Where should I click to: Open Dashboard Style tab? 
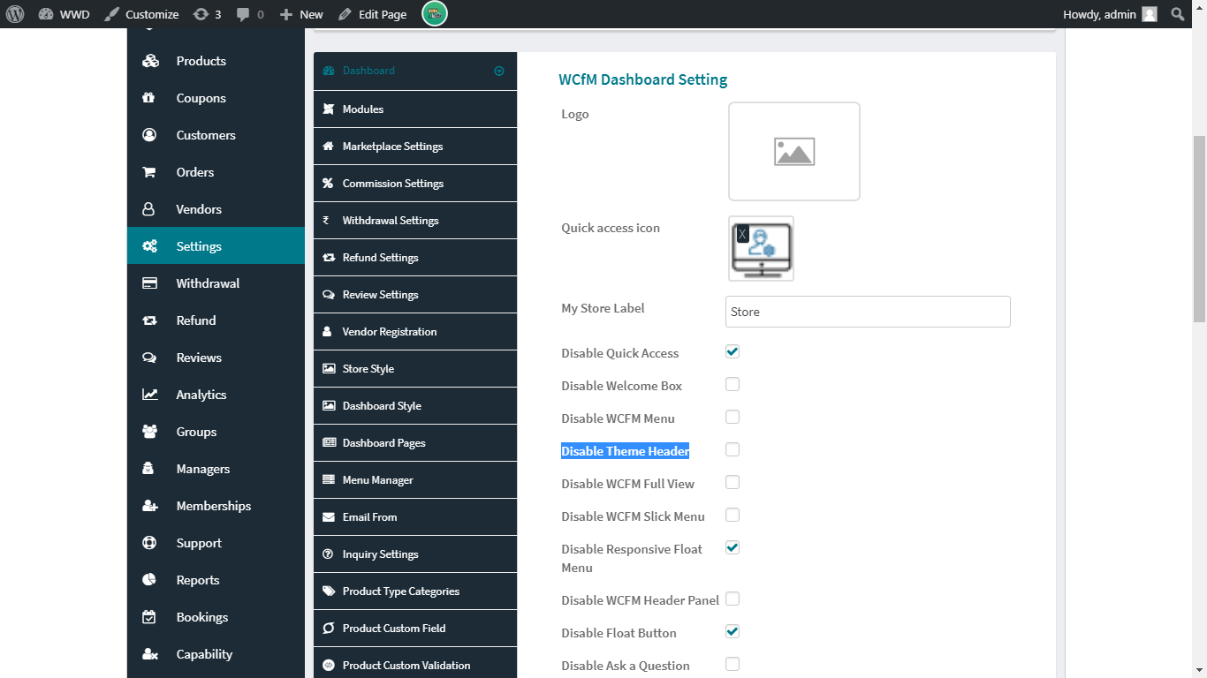point(415,405)
